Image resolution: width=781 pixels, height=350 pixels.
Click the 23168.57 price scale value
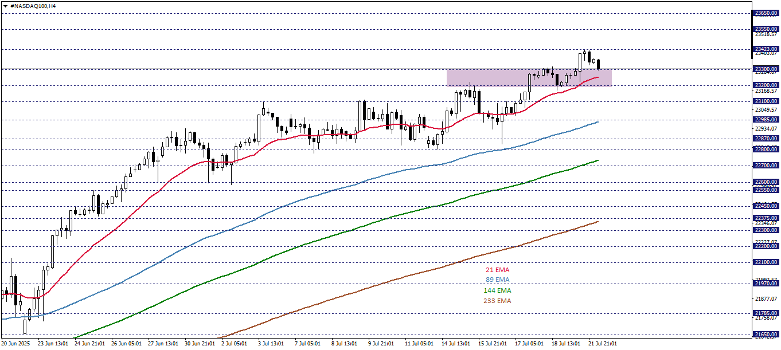click(x=767, y=91)
